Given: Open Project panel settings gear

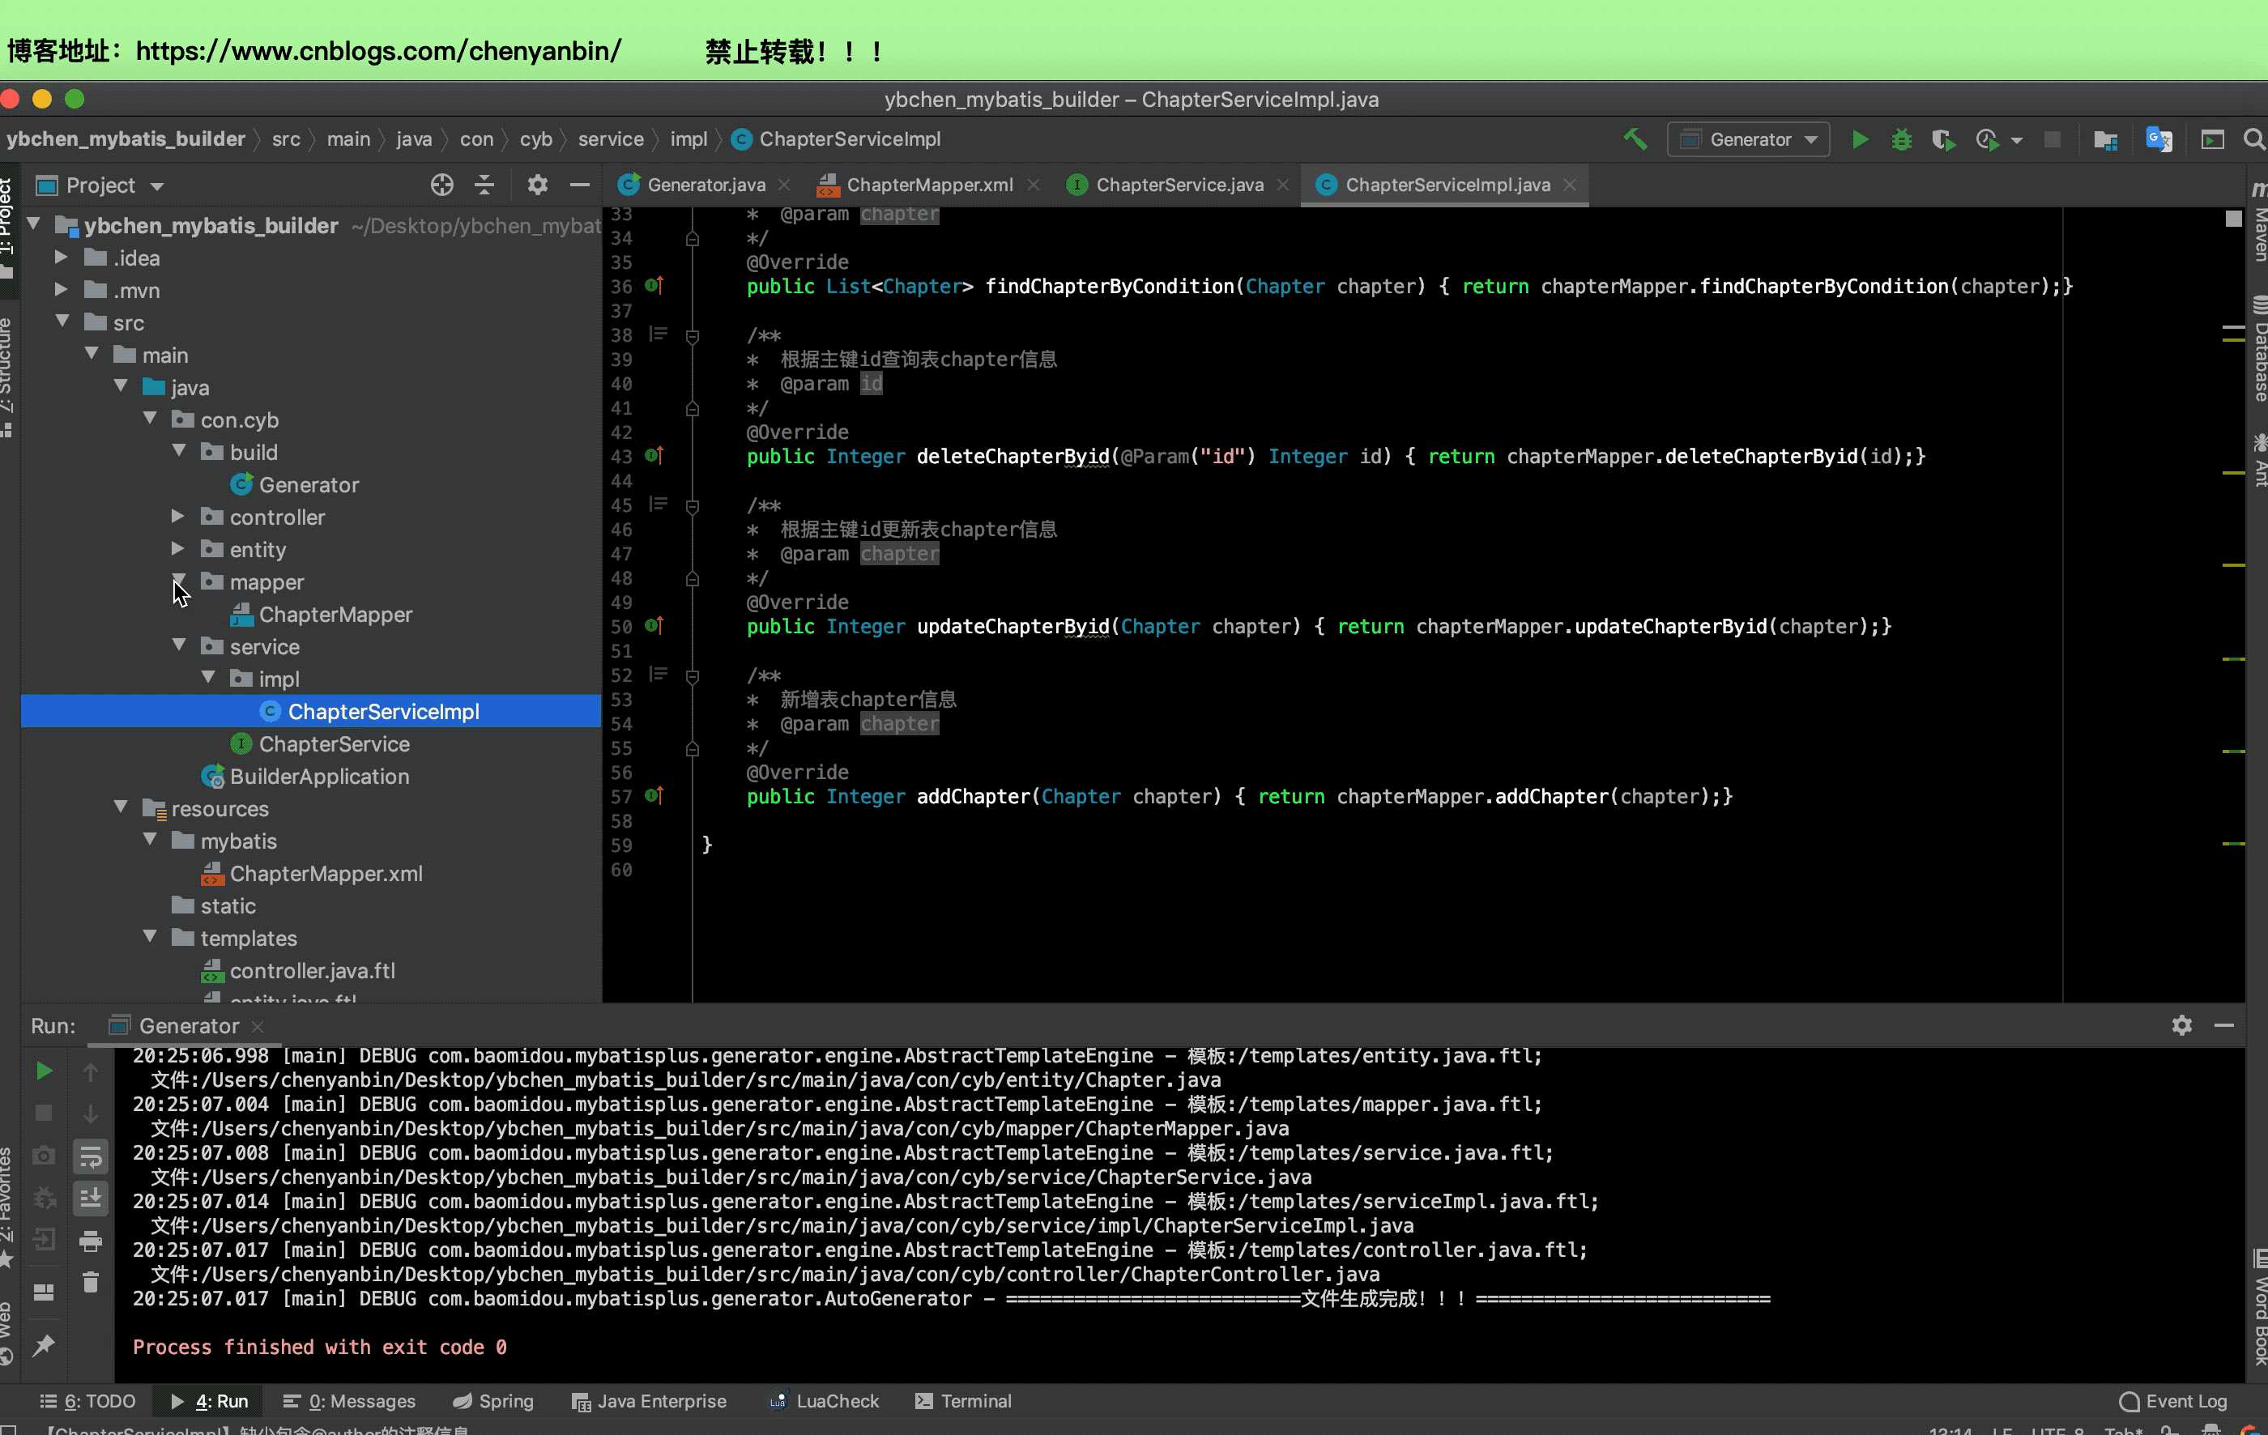Looking at the screenshot, I should [537, 185].
